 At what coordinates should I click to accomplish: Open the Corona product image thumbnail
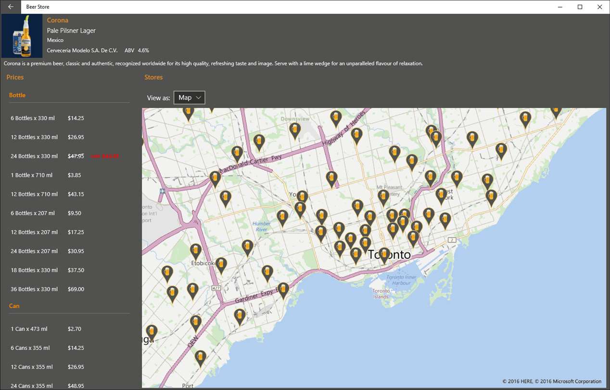[22, 36]
